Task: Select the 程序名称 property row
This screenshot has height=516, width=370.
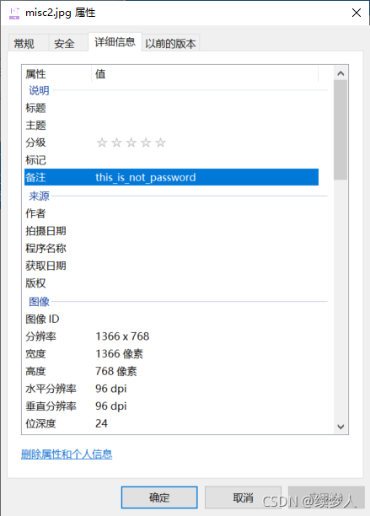Action: [171, 248]
